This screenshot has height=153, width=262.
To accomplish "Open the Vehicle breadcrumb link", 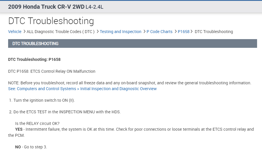I will [15, 32].
